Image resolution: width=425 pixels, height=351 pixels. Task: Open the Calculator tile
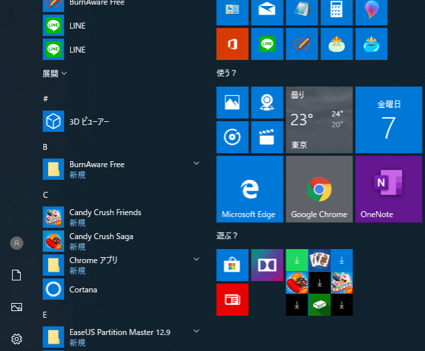click(x=336, y=13)
